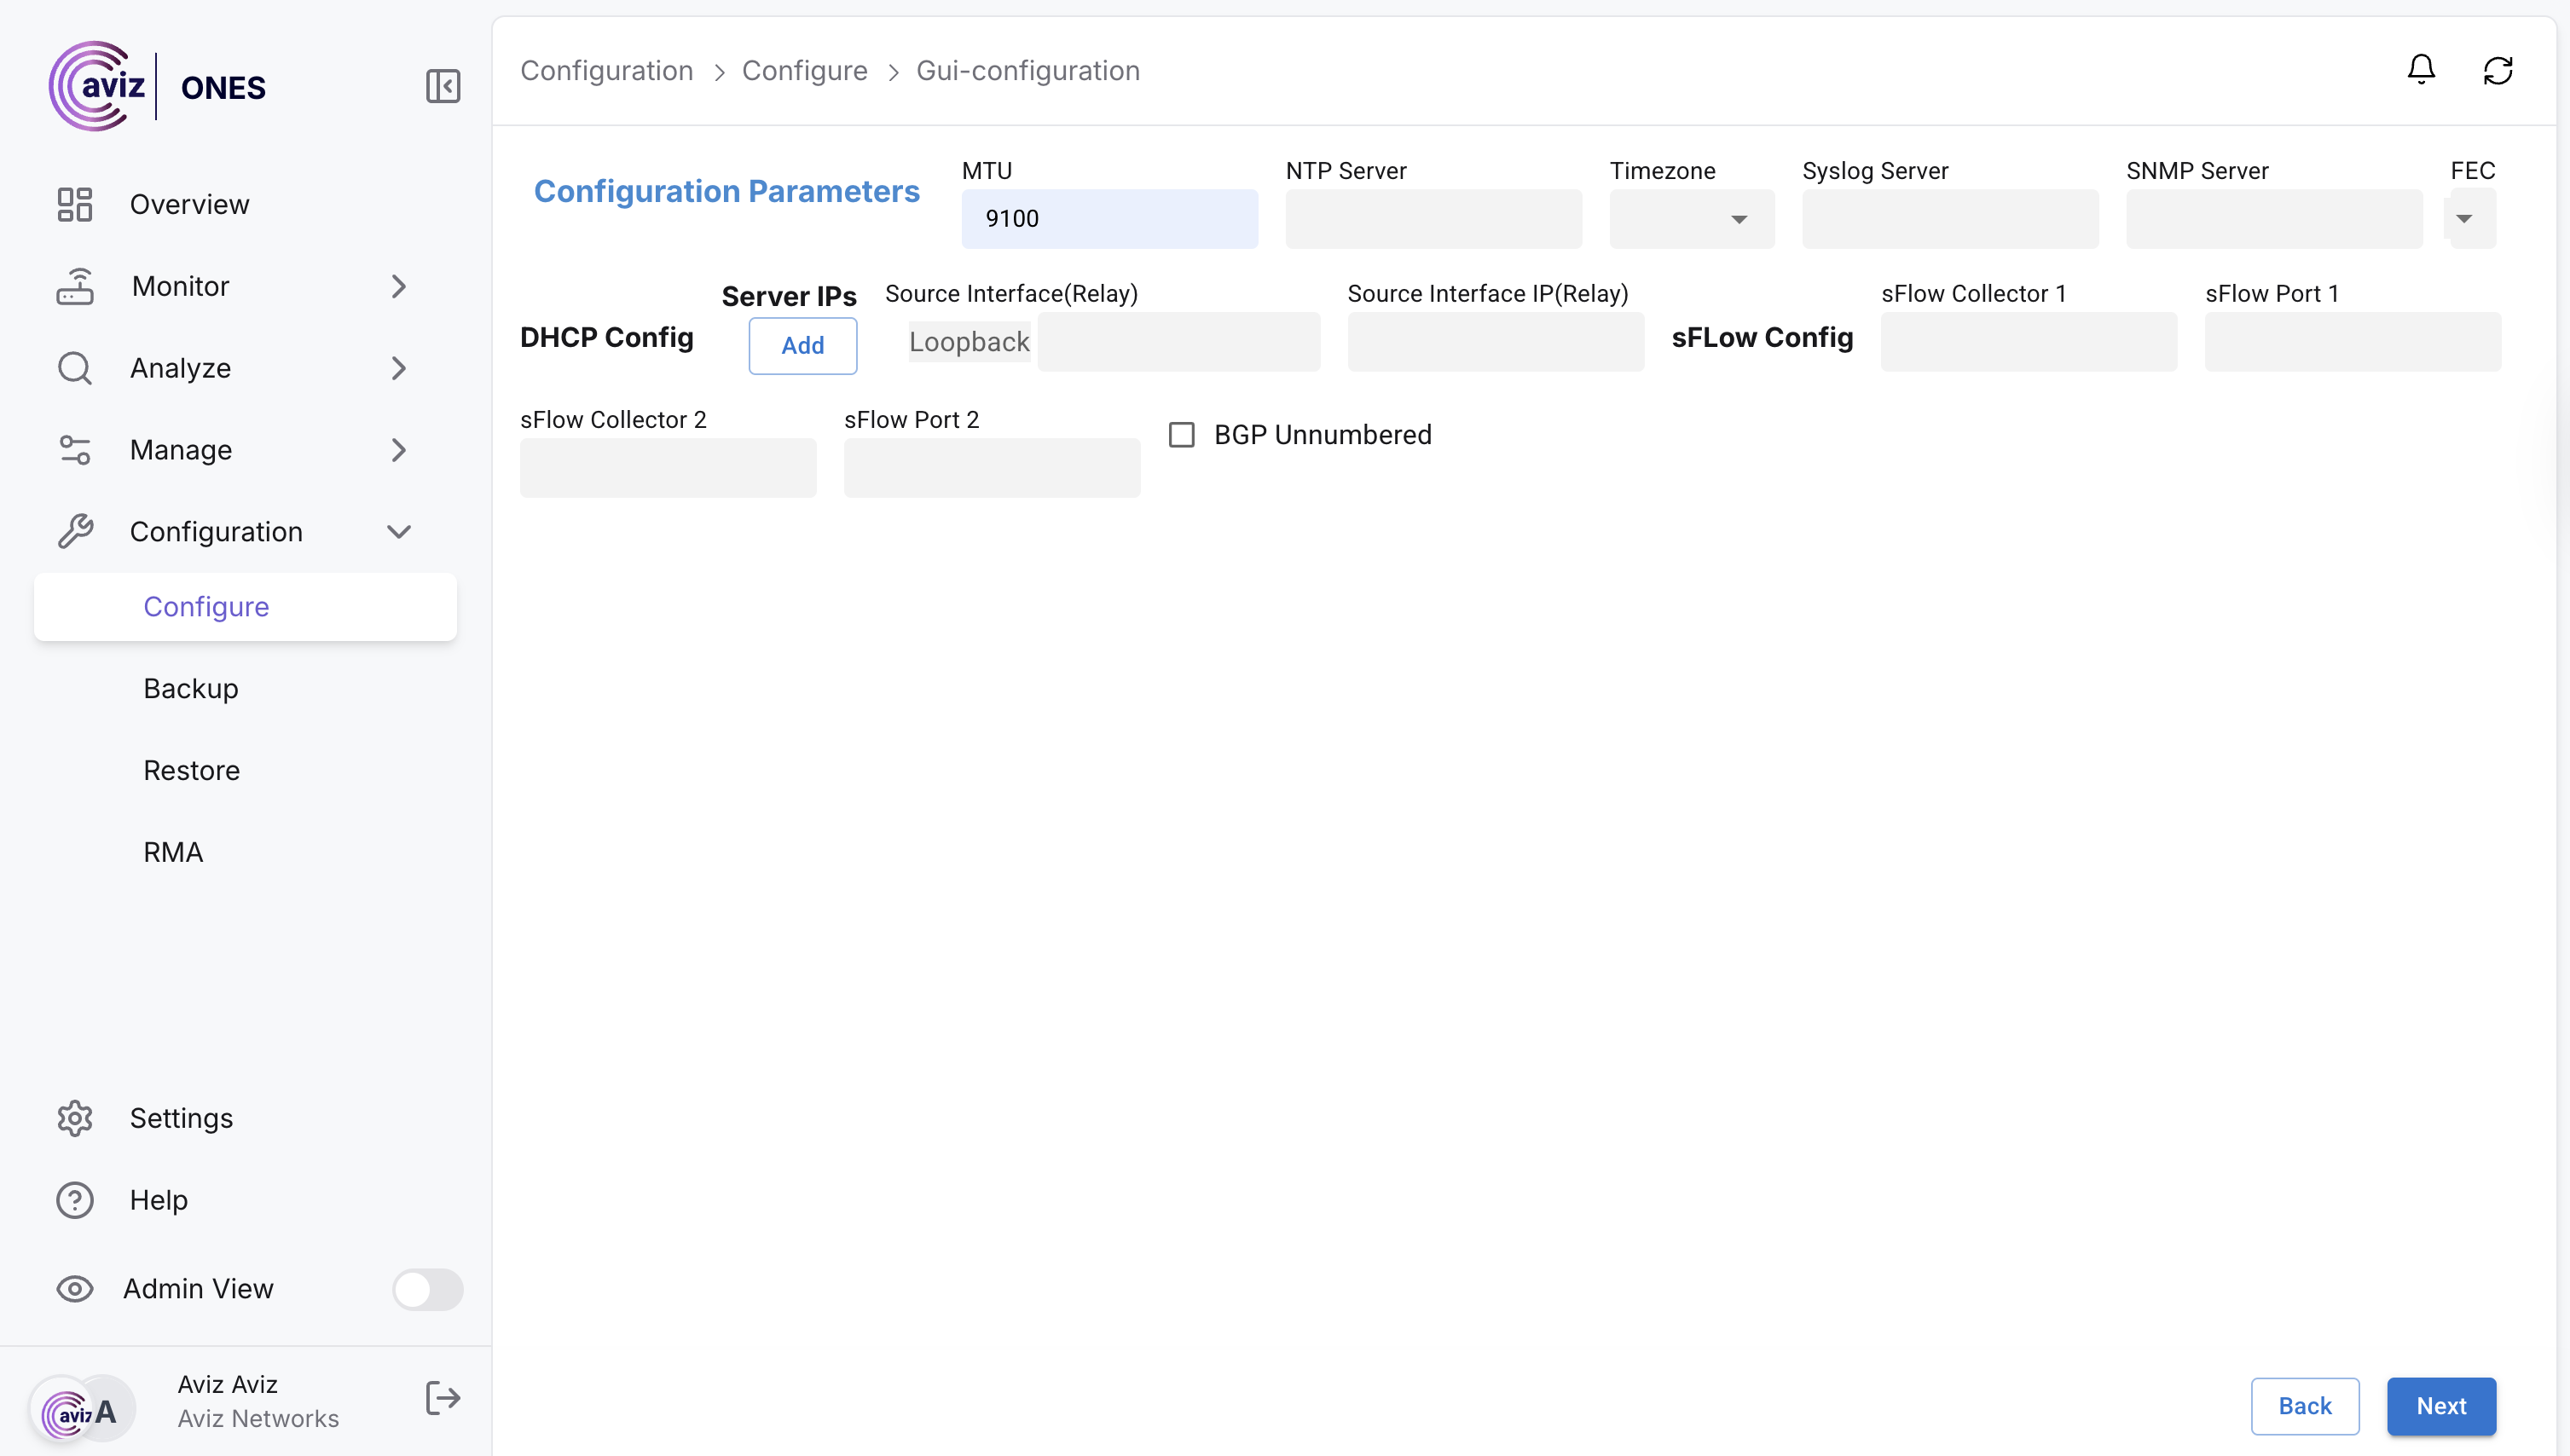
Task: Collapse the Configuration menu section
Action: click(x=399, y=532)
